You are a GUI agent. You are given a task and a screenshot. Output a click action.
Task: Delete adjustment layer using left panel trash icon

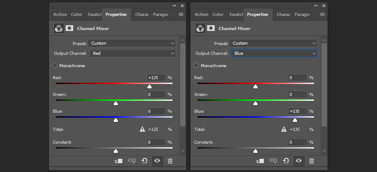170,161
